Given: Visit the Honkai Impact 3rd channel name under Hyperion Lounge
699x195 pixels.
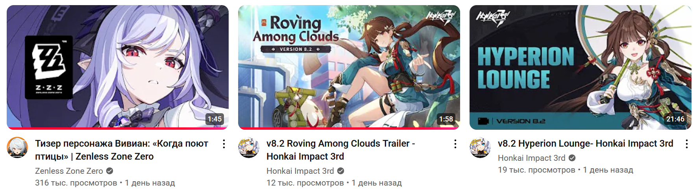Looking at the screenshot, I should 532,158.
